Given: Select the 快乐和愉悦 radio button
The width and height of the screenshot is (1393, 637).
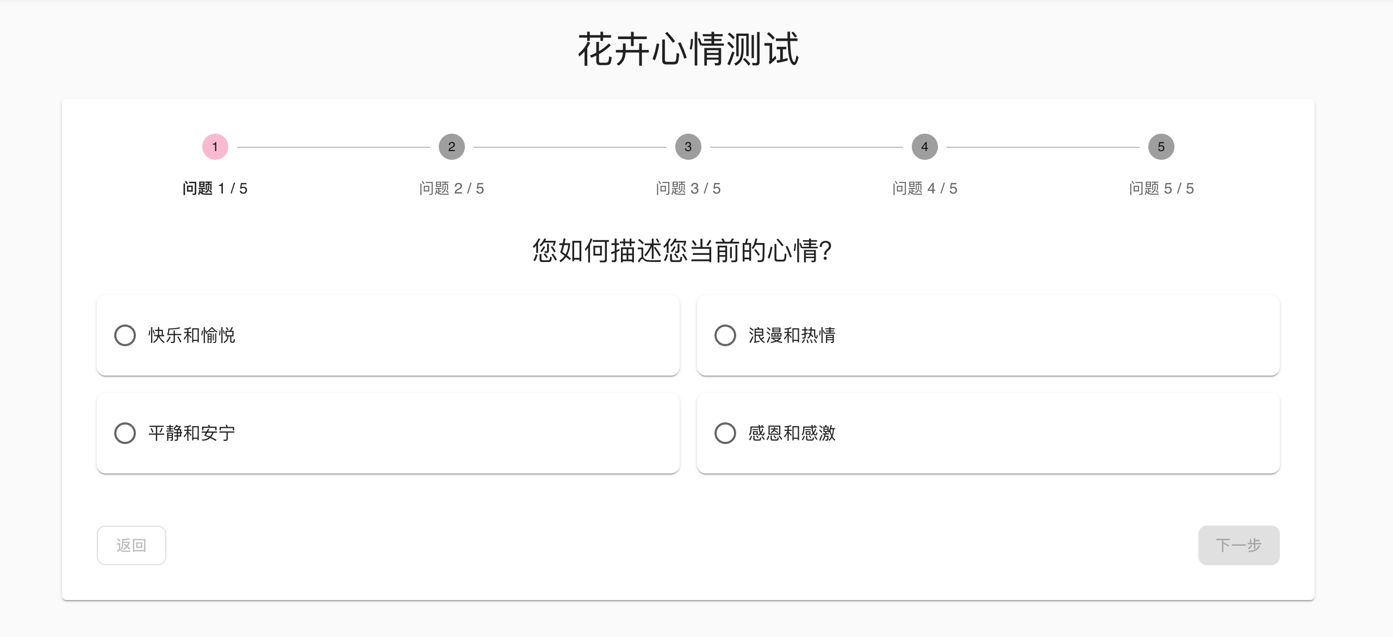Looking at the screenshot, I should click(125, 335).
